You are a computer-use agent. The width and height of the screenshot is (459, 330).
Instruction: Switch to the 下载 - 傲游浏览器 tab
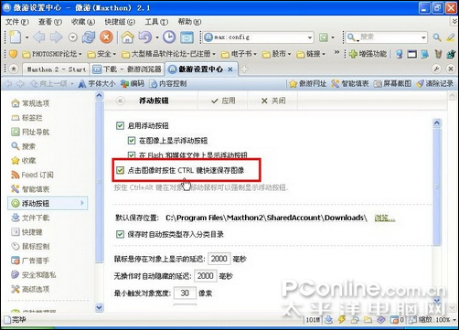point(127,69)
